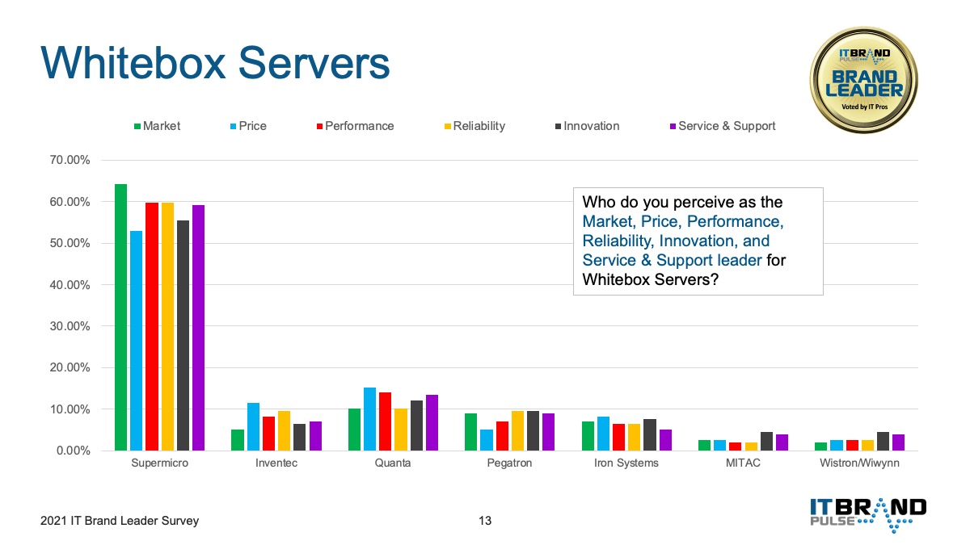This screenshot has width=970, height=545.
Task: Click Quanta's purple Service & Support bar
Action: [x=432, y=422]
